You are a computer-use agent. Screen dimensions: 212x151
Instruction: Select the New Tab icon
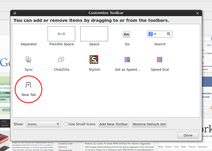pos(28,85)
